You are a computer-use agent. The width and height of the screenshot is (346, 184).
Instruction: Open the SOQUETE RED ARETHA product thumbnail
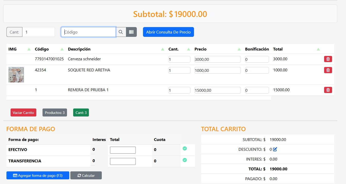point(16,75)
